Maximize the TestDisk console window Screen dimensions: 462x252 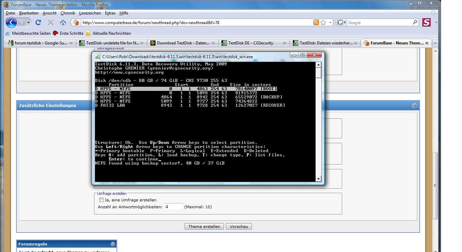click(303, 55)
